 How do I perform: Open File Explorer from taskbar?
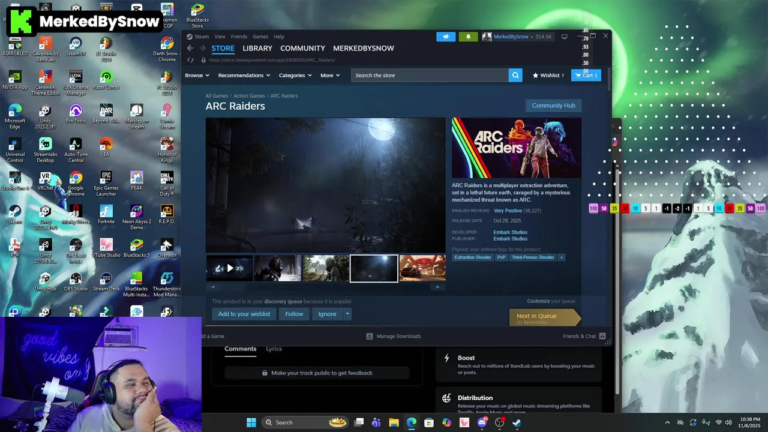click(x=394, y=422)
